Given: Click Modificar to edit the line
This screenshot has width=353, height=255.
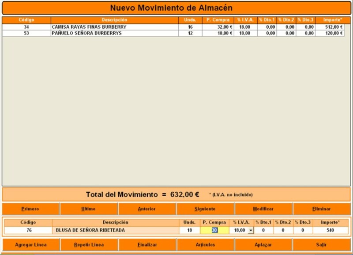Looking at the screenshot, I should click(263, 209).
